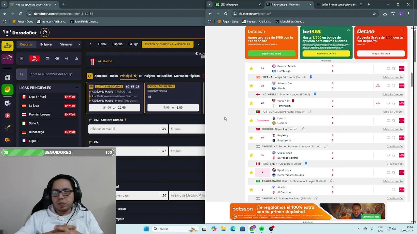Select the green gold-coin sidebar icon
The height and width of the screenshot is (234, 417).
[x=7, y=90]
